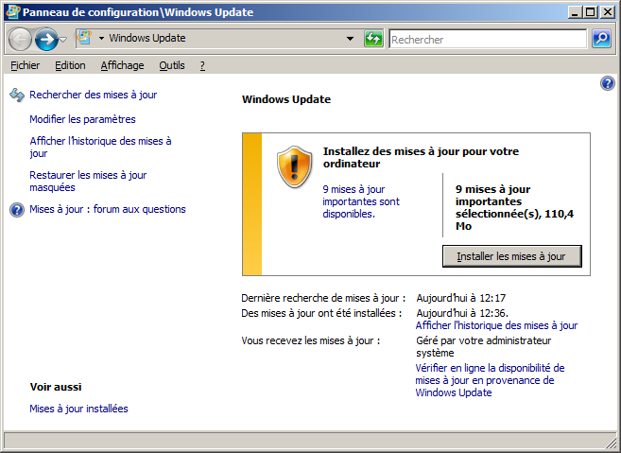Expand the breadcrumb arrow before Windows Update
This screenshot has width=621, height=453.
tap(101, 39)
